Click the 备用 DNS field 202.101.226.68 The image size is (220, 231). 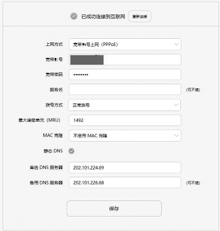tap(125, 182)
